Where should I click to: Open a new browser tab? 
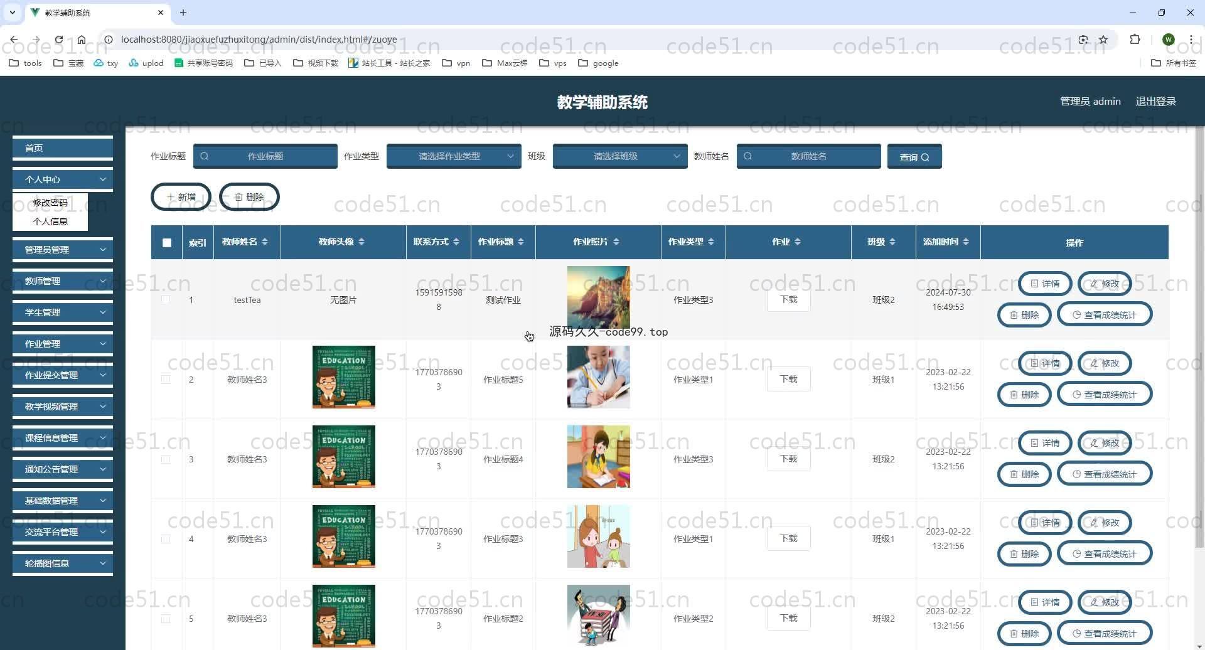pos(183,13)
